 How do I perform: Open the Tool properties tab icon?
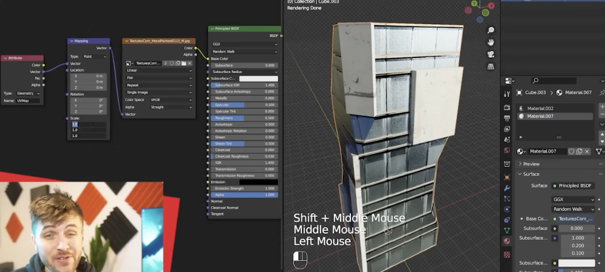pyautogui.click(x=507, y=94)
